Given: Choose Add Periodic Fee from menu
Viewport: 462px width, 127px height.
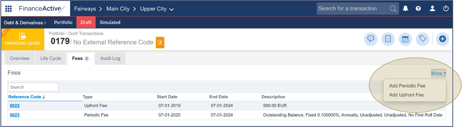Looking at the screenshot, I should coord(407,86).
